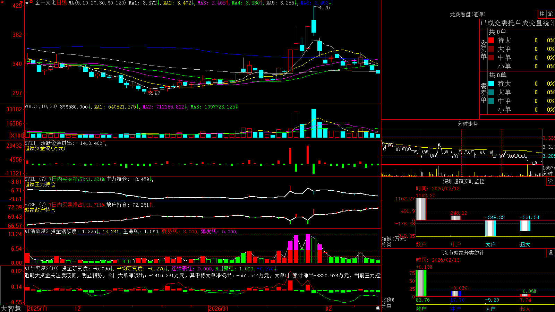The image size is (555, 312).
Task: Click the 超赢主力持仓 label
Action: [x=40, y=184]
